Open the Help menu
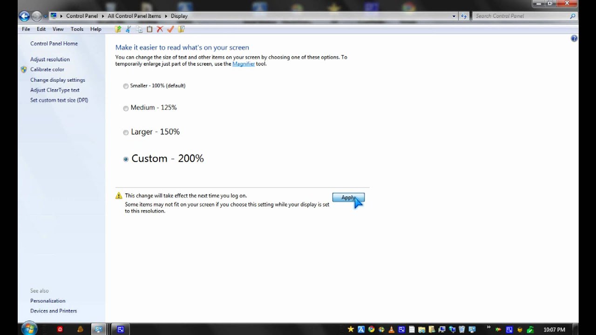596x335 pixels. [x=95, y=29]
